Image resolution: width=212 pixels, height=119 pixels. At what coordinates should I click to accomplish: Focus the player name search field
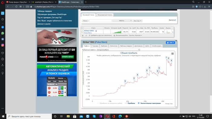(x=100, y=21)
